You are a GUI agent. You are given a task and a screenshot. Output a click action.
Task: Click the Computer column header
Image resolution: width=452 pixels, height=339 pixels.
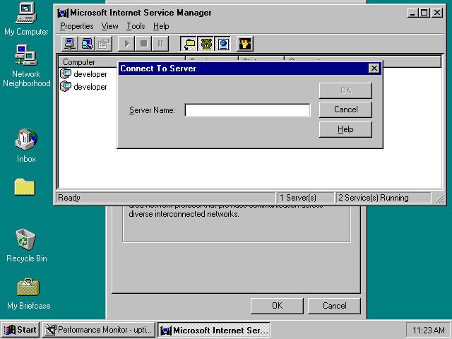coord(88,62)
